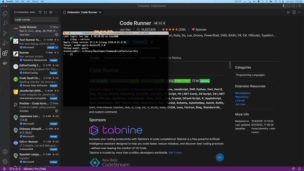Select the Extensions view icon
The height and width of the screenshot is (171, 304).
coord(5,53)
